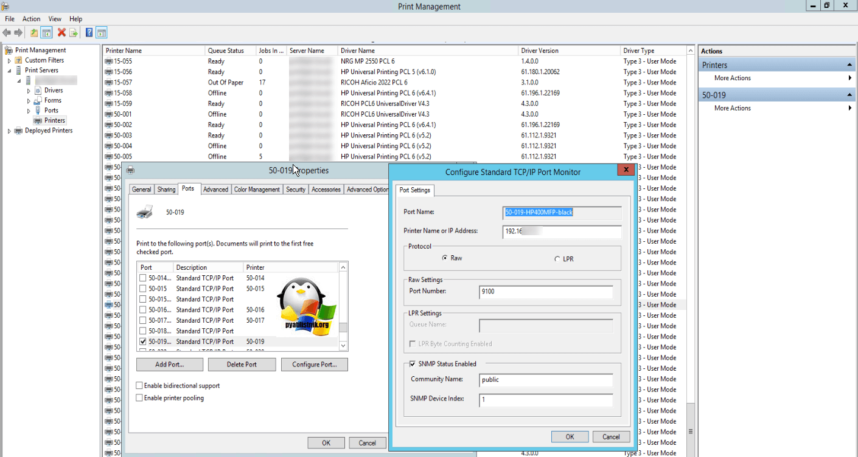The height and width of the screenshot is (457, 858).
Task: Select the printer icon for 15-057
Action: (x=109, y=83)
